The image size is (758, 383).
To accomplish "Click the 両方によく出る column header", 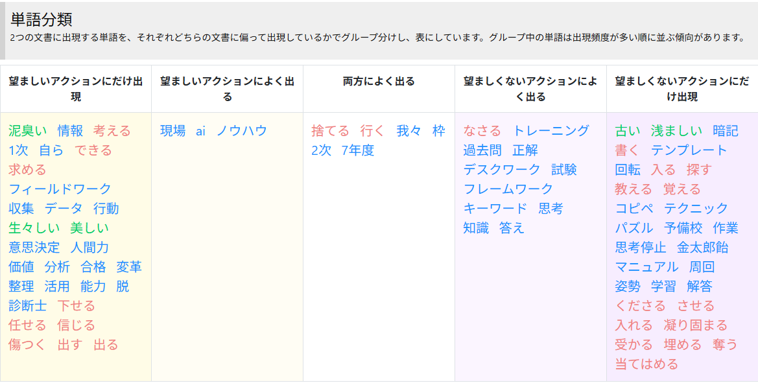I will tap(379, 82).
